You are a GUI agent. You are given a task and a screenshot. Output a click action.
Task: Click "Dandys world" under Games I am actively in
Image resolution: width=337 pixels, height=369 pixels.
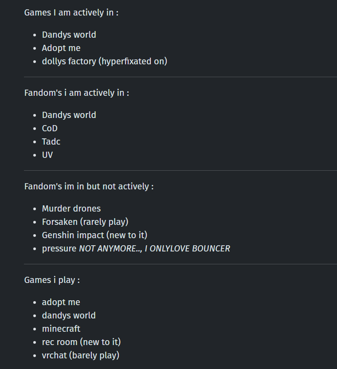69,35
